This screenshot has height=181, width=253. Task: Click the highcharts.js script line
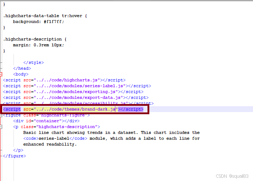64,80
